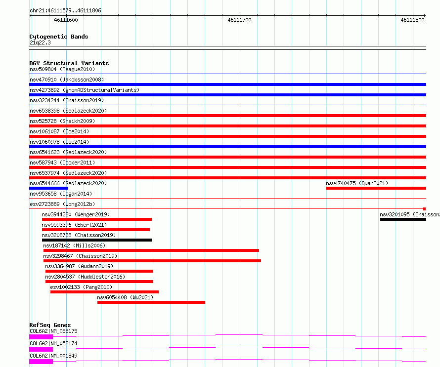Select the COL6A2|NM_001849 transcript label
This screenshot has height=367, width=440.
click(53, 356)
